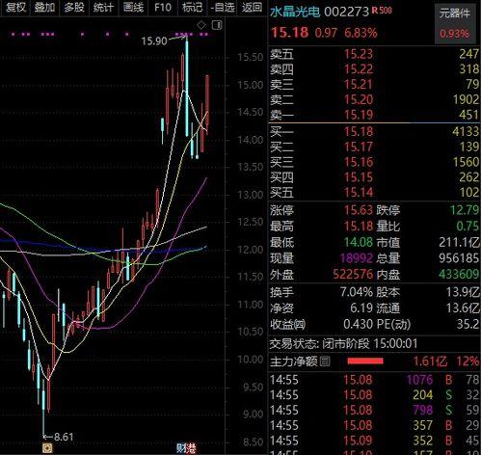Open the 主力净额 detail icon

click(325, 361)
